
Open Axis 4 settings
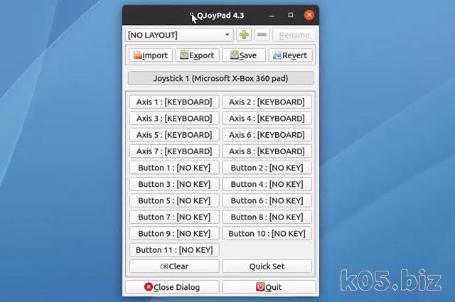(x=267, y=119)
